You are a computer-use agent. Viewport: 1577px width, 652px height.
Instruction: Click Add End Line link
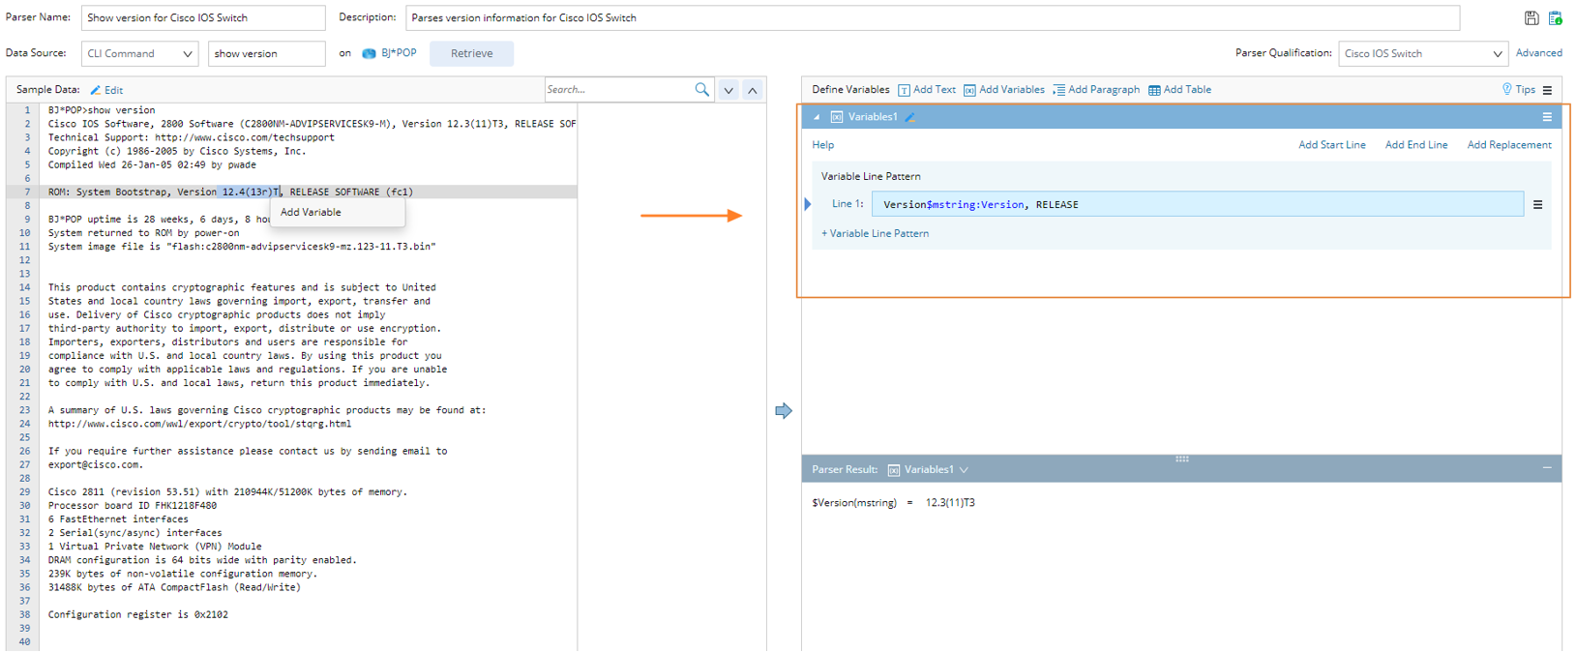(1416, 145)
